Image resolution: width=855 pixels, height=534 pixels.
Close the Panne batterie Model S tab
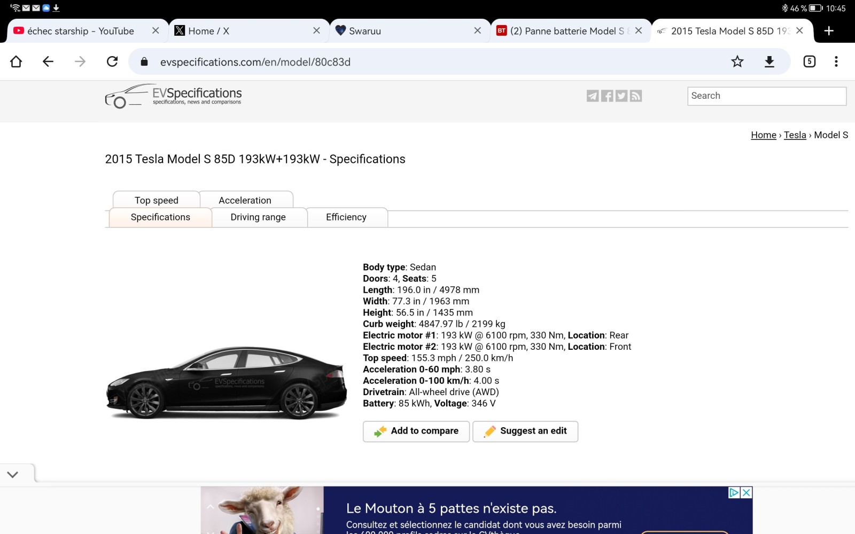click(639, 31)
